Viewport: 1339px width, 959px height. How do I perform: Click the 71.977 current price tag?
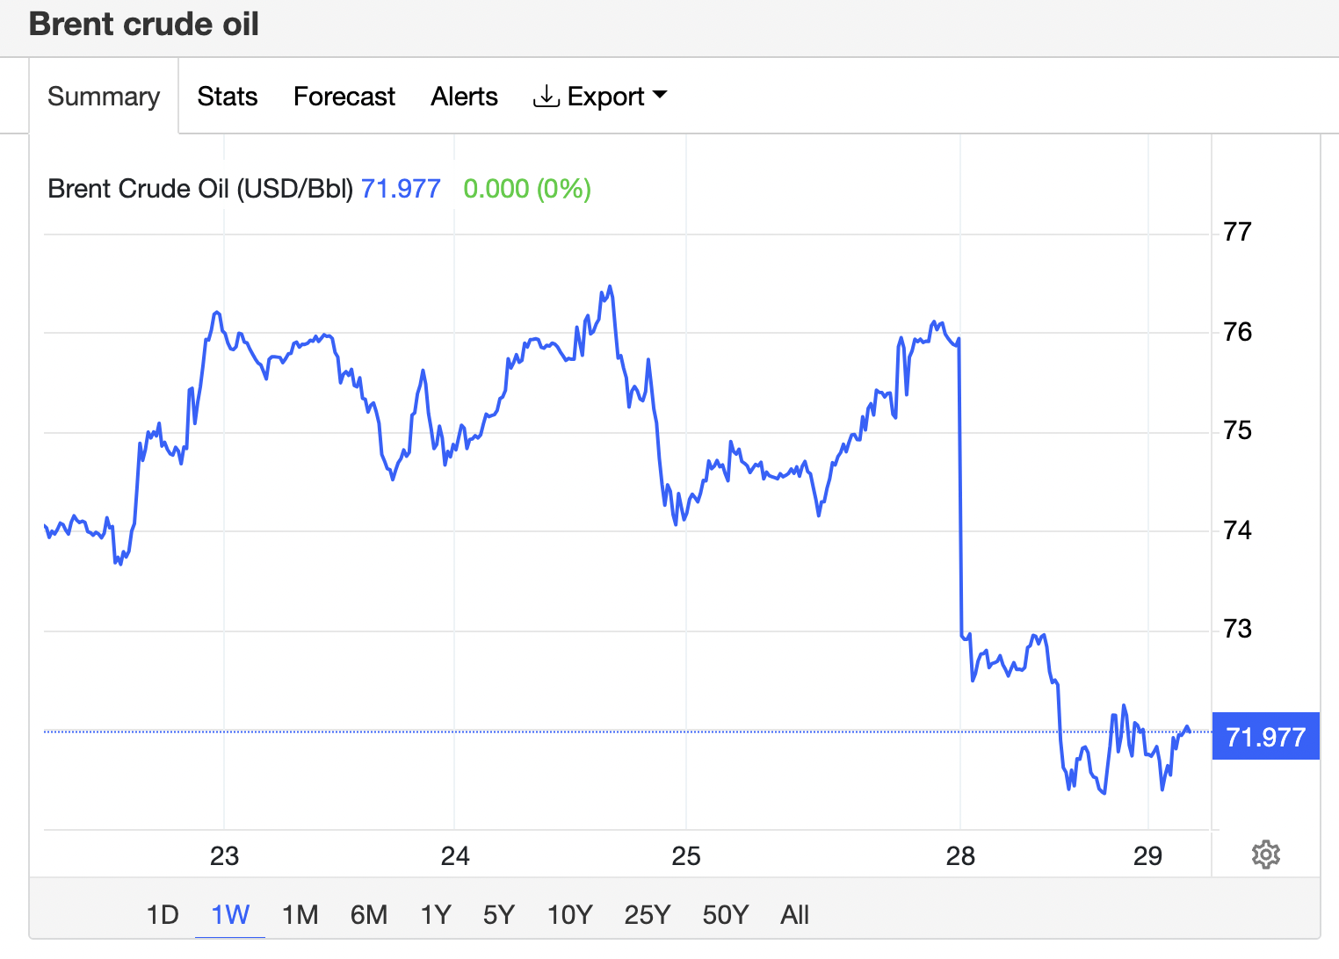click(x=1265, y=736)
